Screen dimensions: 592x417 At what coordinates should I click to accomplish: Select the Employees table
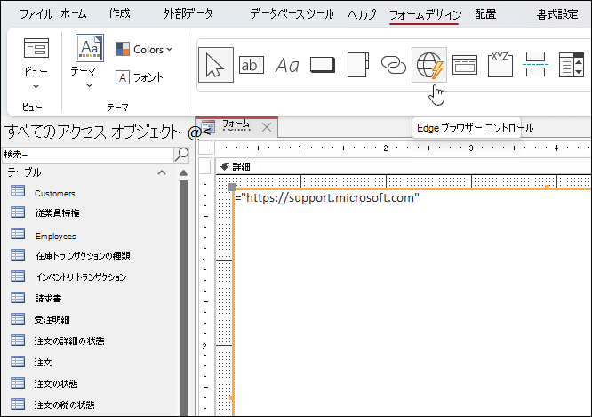coord(55,237)
